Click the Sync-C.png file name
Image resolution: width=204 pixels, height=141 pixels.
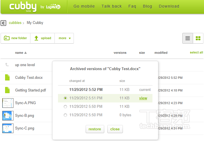pyautogui.click(x=25, y=128)
